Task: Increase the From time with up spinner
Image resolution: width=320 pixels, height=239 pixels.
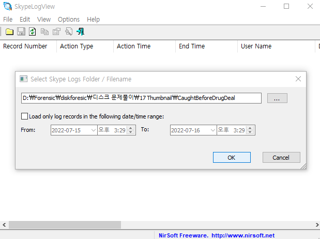Action: pyautogui.click(x=131, y=128)
